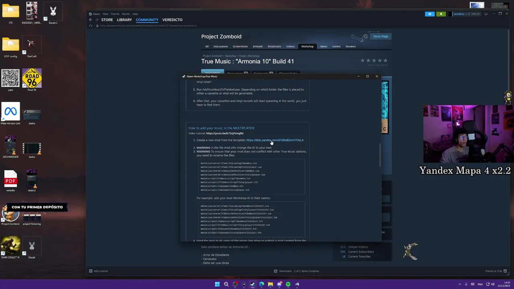The image size is (514, 289).
Task: Open VEREDICTO profile section
Action: click(x=172, y=20)
